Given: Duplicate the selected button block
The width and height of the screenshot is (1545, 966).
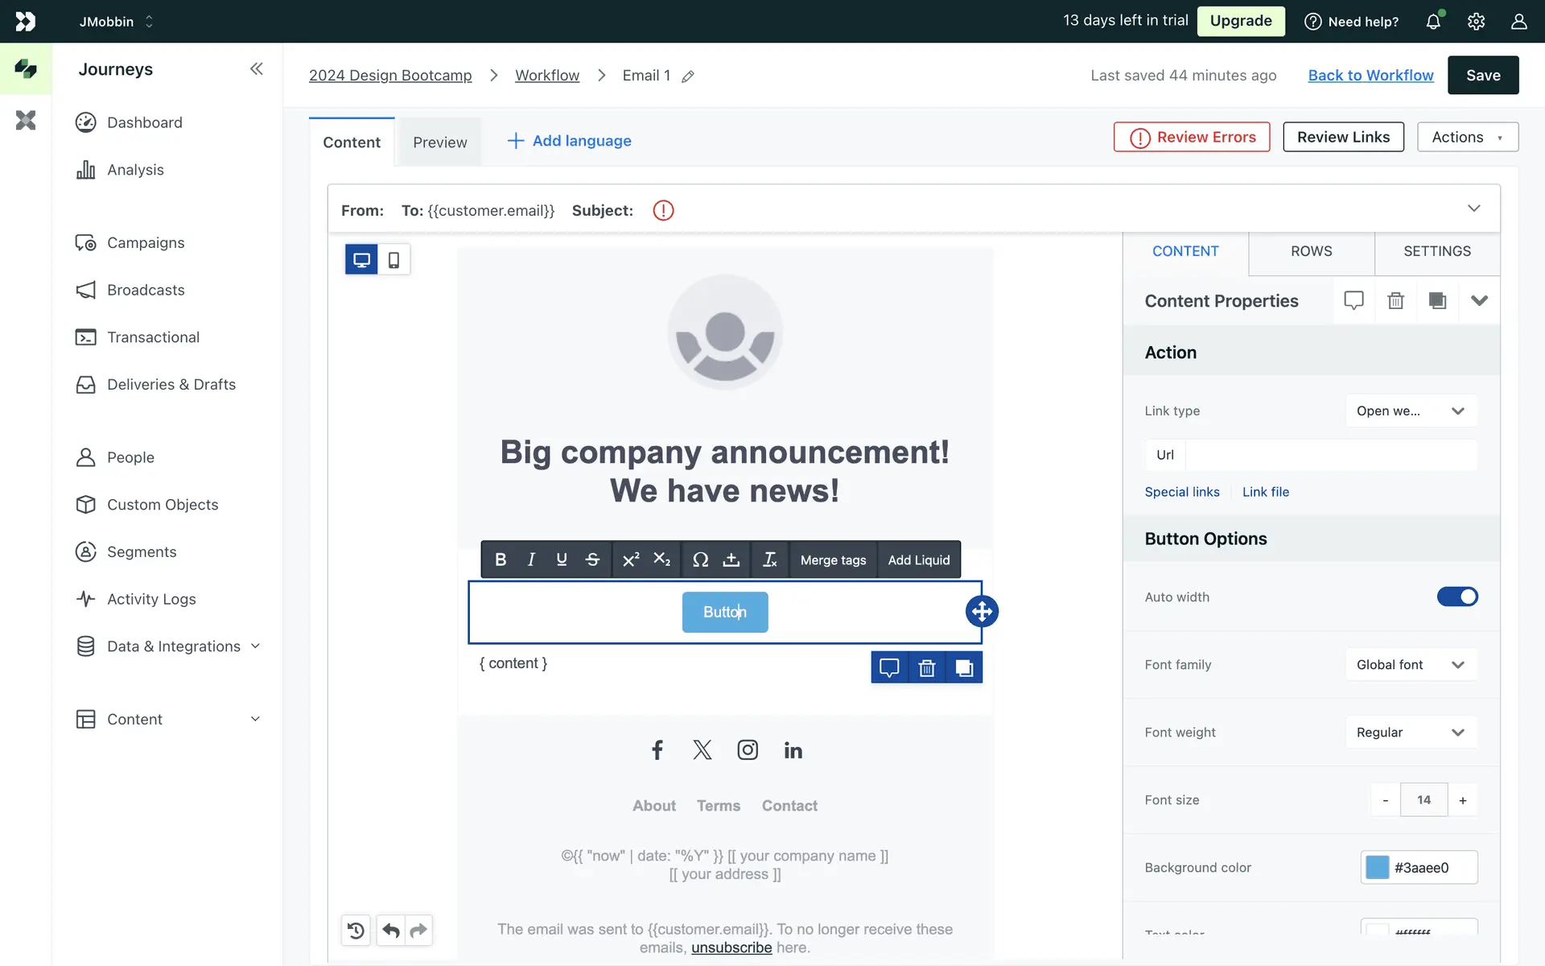Looking at the screenshot, I should pyautogui.click(x=963, y=667).
